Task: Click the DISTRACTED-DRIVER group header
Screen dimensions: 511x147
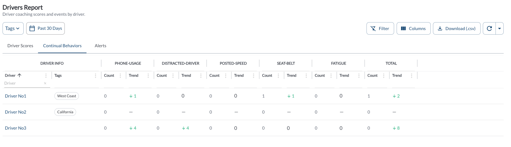Action: point(181,63)
